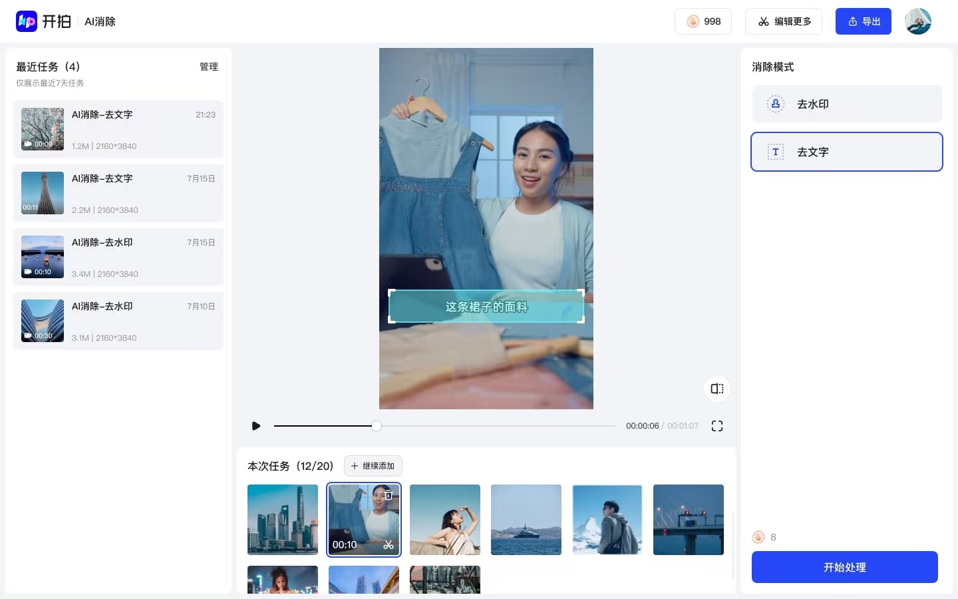Open the 3.4M AI消除-去水印 task from 7月15日

118,257
